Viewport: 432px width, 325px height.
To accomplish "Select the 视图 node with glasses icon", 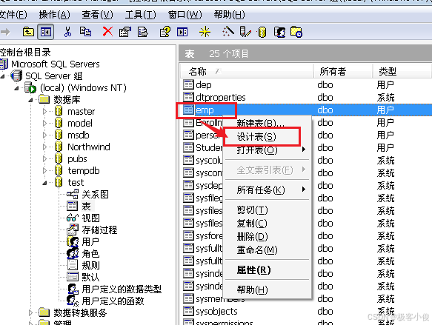I will [x=90, y=218].
